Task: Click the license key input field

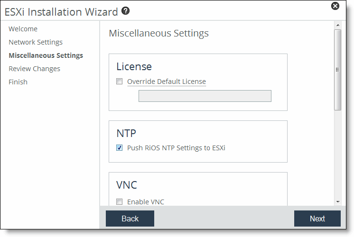Action: (x=205, y=96)
